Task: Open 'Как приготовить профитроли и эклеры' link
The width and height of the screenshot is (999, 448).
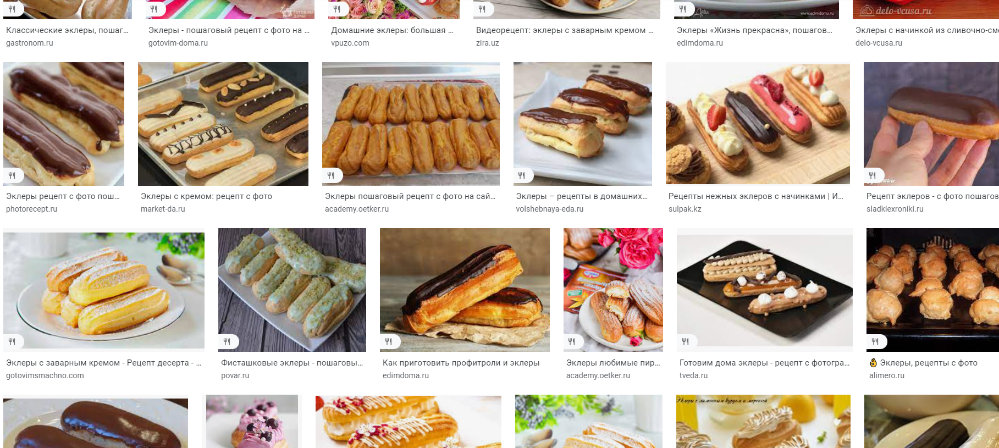Action: tap(461, 363)
